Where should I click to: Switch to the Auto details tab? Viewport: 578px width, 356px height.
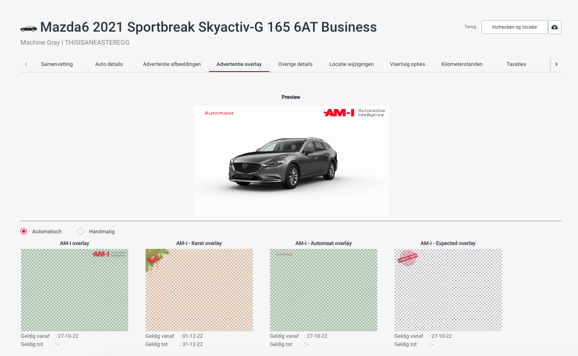click(109, 64)
